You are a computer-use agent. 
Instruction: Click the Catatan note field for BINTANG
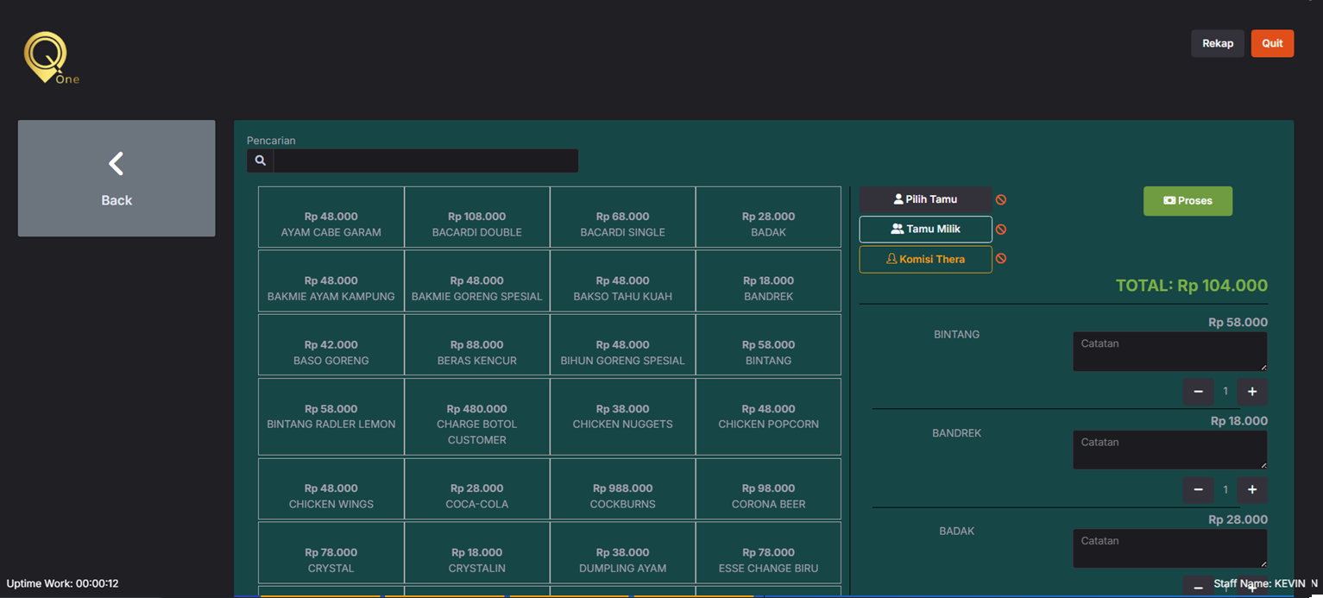pos(1170,352)
